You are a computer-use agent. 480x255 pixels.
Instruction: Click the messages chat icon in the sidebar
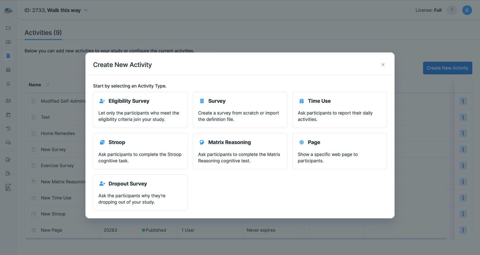coord(8,142)
